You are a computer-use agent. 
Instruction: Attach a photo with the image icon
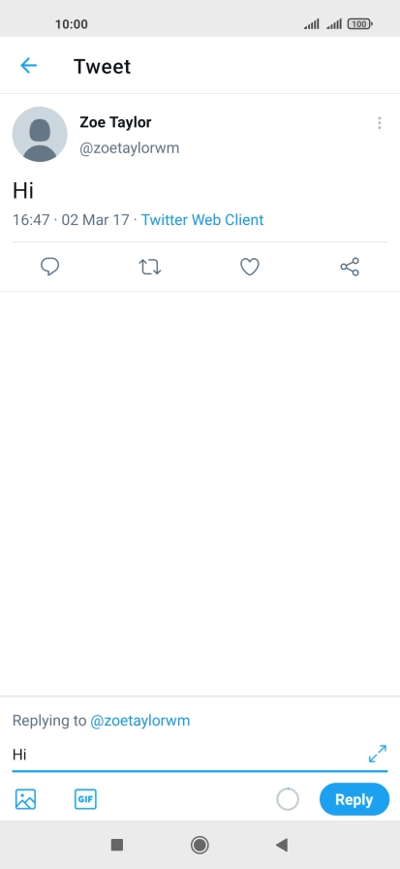click(x=25, y=799)
